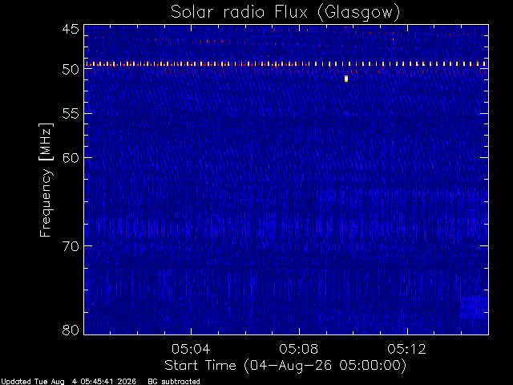Click the red dots cluster near 46 MHz
513x385 pixels.
tap(214, 41)
